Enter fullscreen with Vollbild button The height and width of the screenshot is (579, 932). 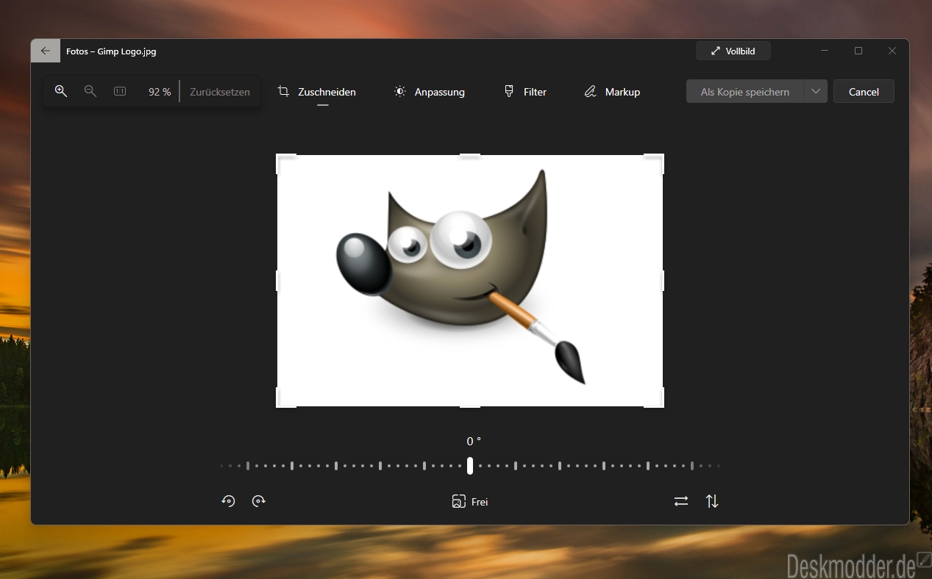[x=733, y=51]
